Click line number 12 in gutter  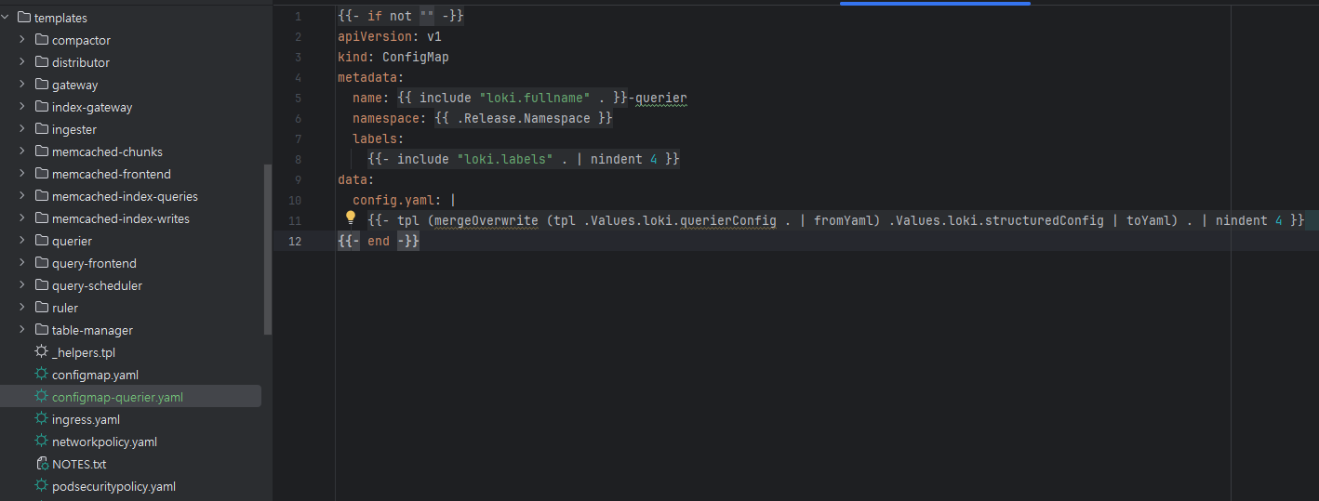click(295, 241)
